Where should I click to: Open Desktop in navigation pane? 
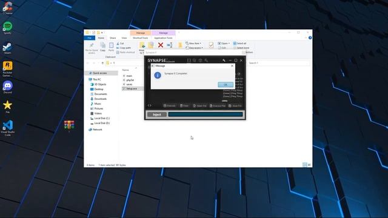point(97,89)
